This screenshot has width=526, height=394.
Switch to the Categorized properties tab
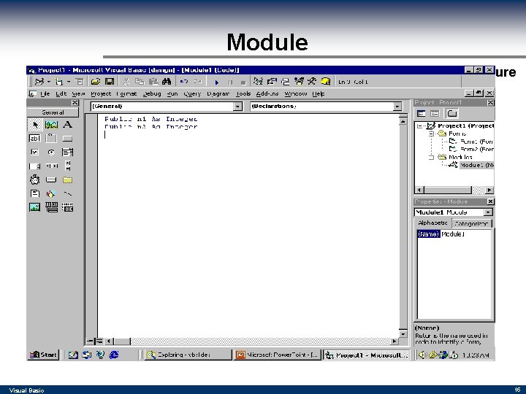[471, 223]
